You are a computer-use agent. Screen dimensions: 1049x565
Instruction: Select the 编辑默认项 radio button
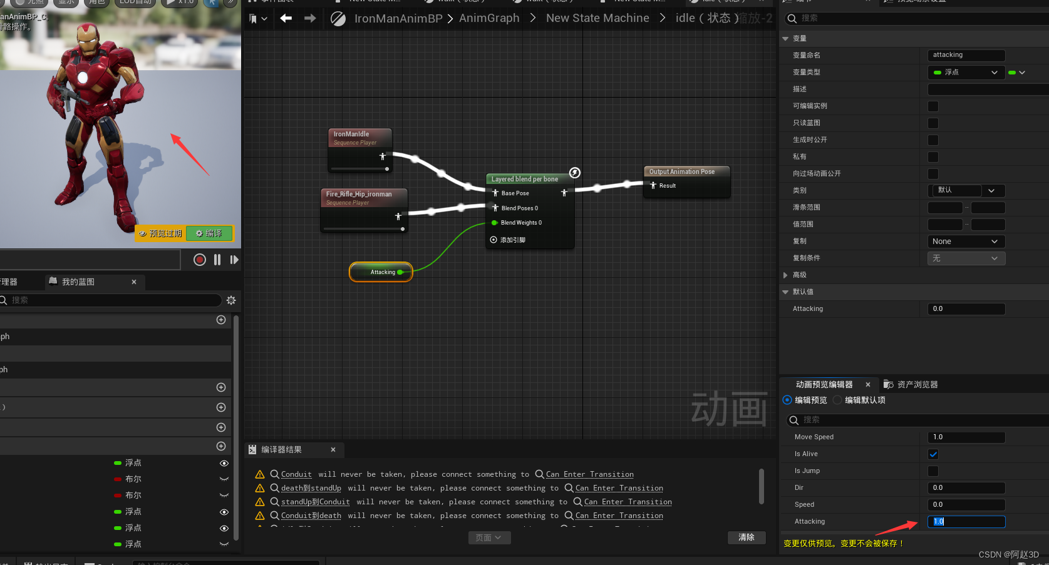coord(837,400)
